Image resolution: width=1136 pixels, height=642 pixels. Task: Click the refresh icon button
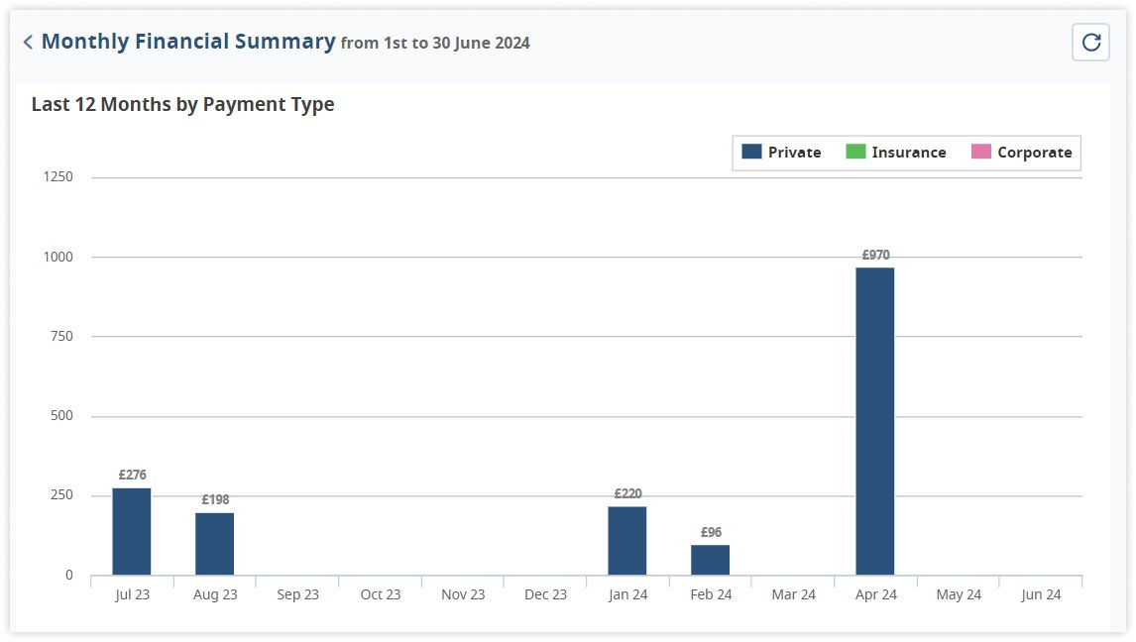pyautogui.click(x=1090, y=43)
